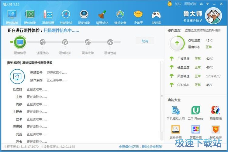Click the hardware list vertical scrollbar
Image resolution: width=228 pixels, height=152 pixels.
[162, 96]
